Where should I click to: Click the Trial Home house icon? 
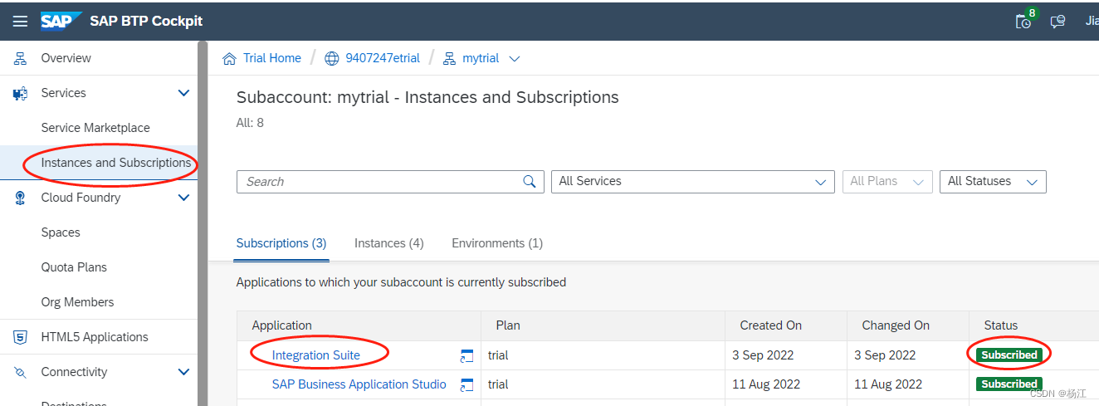230,58
